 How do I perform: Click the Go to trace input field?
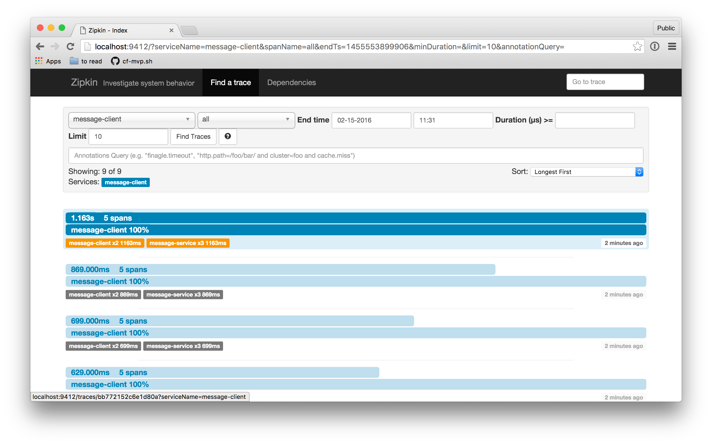[605, 82]
